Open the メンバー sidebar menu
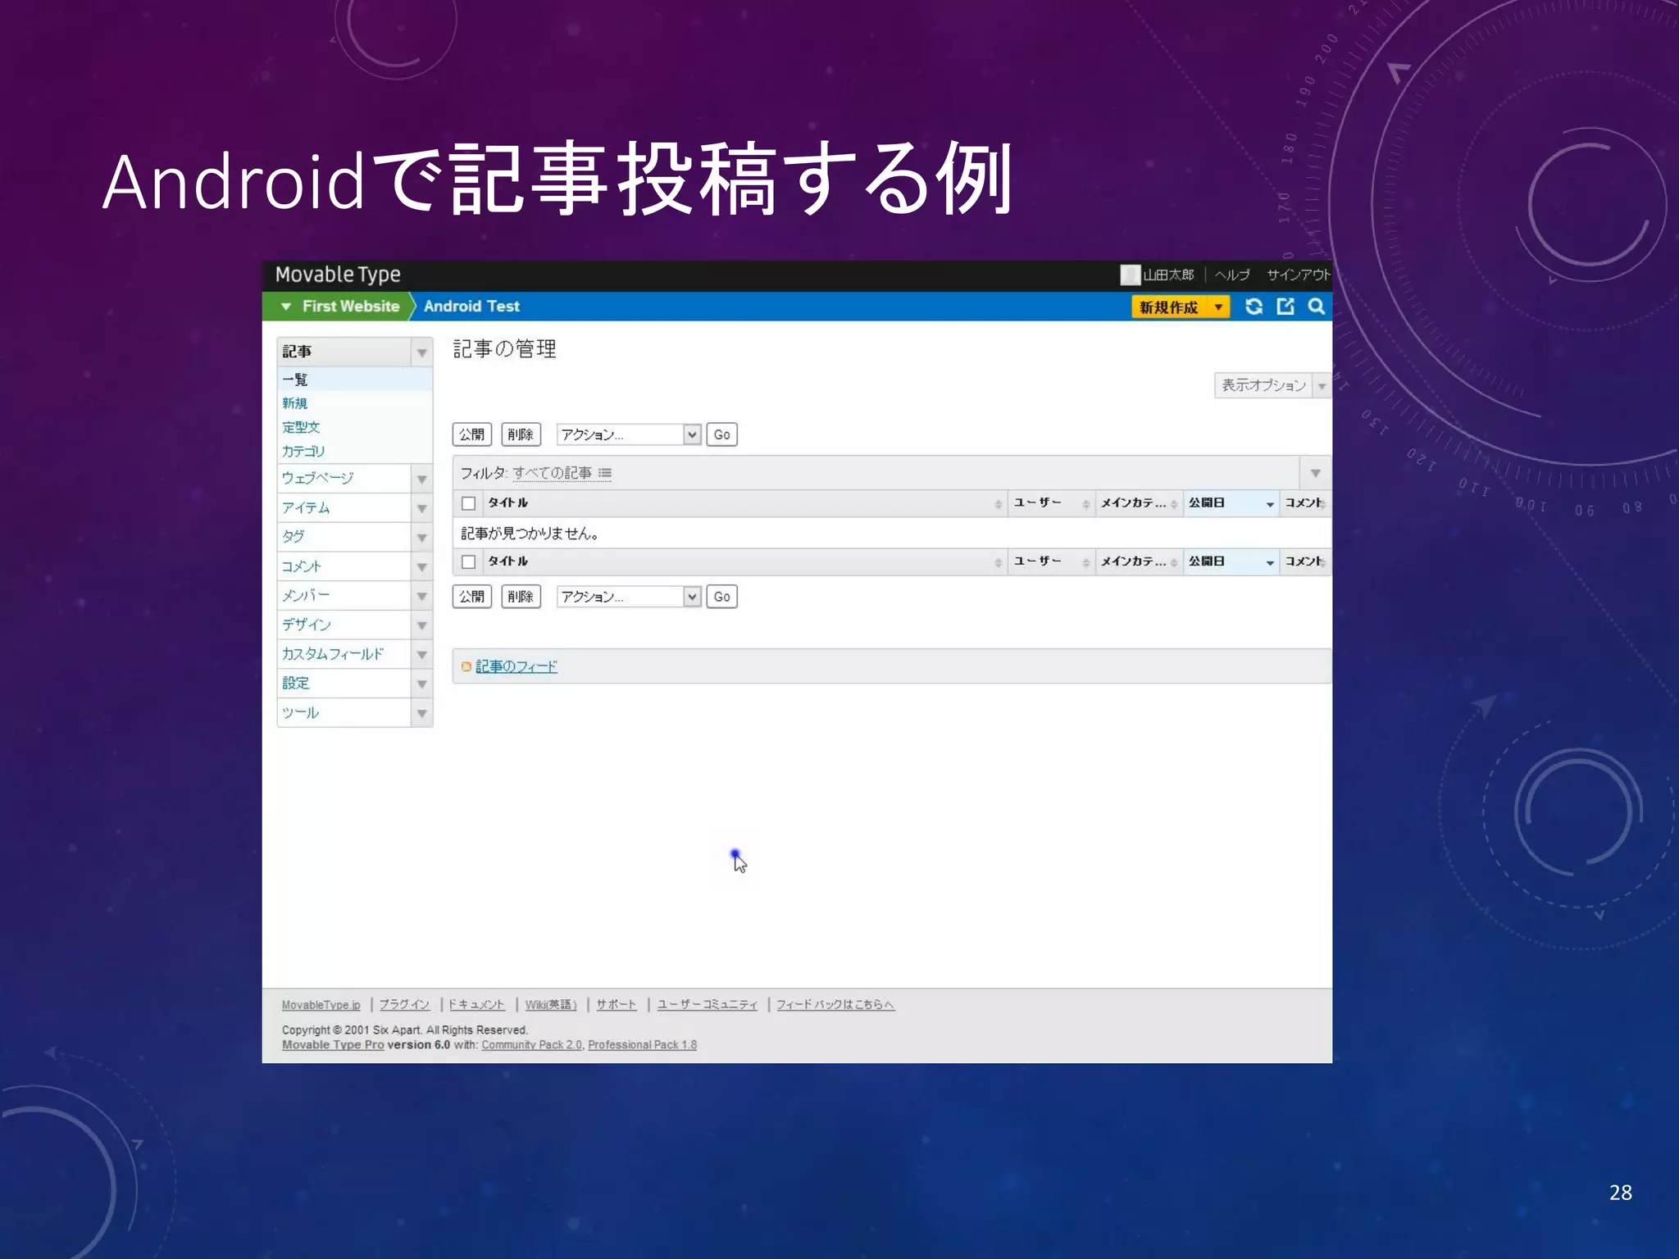The image size is (1679, 1259). (344, 596)
